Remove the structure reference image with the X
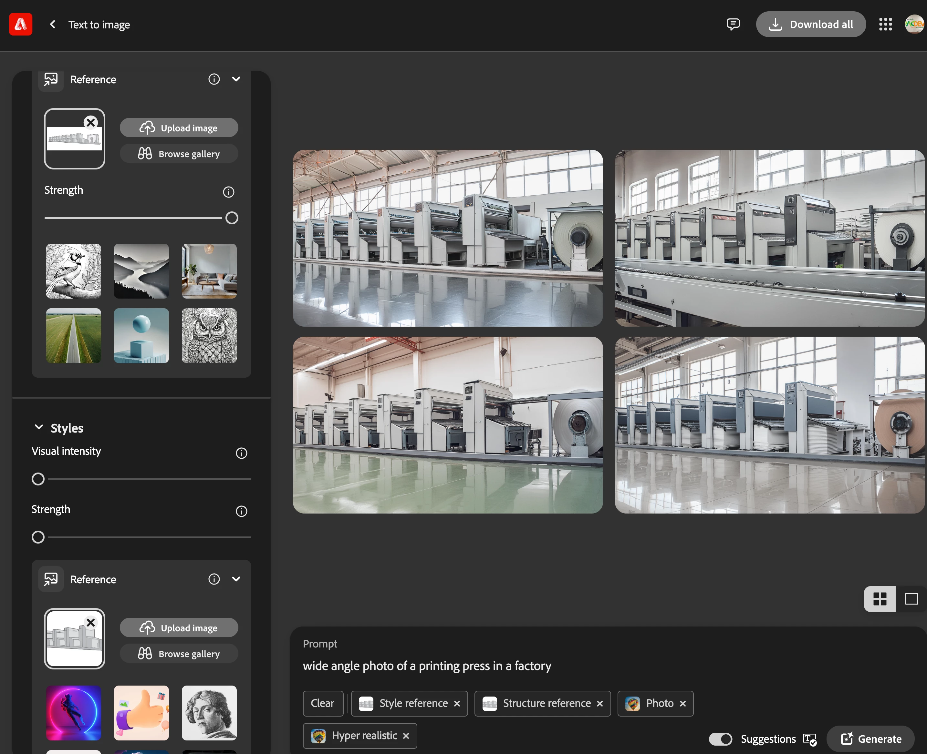The image size is (927, 754). [91, 123]
